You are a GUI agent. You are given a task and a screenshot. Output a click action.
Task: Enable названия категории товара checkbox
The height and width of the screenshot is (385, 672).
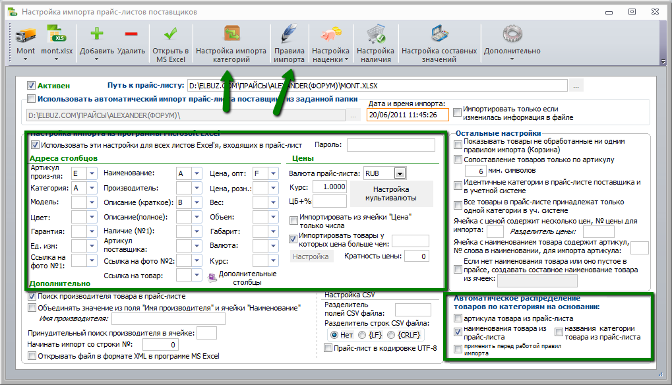559,332
